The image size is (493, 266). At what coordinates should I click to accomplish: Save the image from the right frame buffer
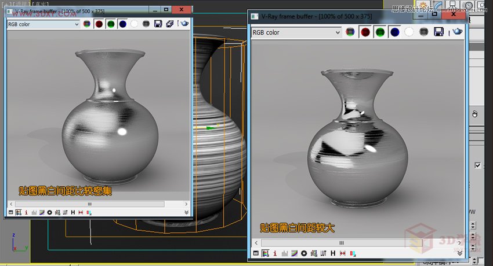tap(438, 32)
